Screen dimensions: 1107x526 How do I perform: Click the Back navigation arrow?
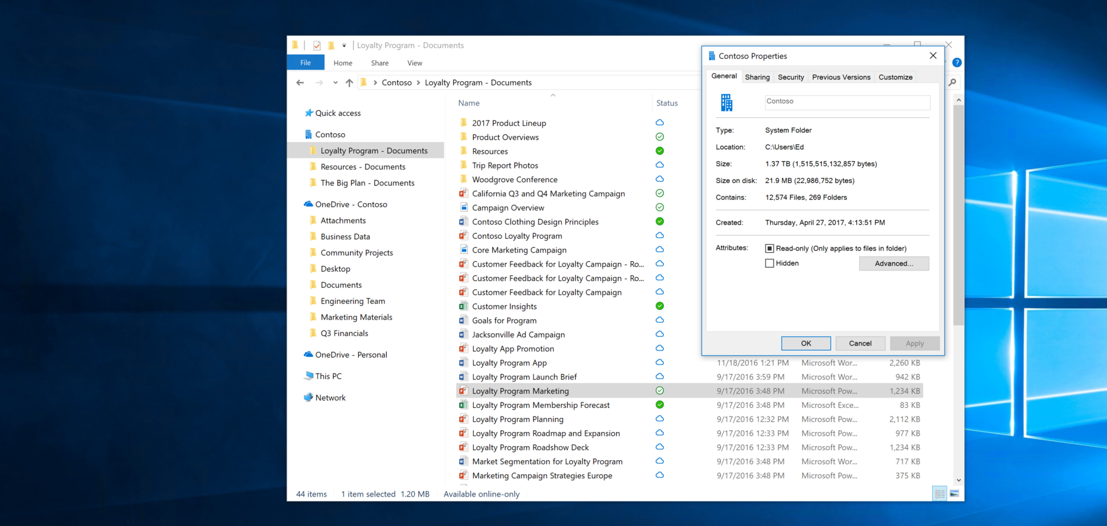(300, 82)
